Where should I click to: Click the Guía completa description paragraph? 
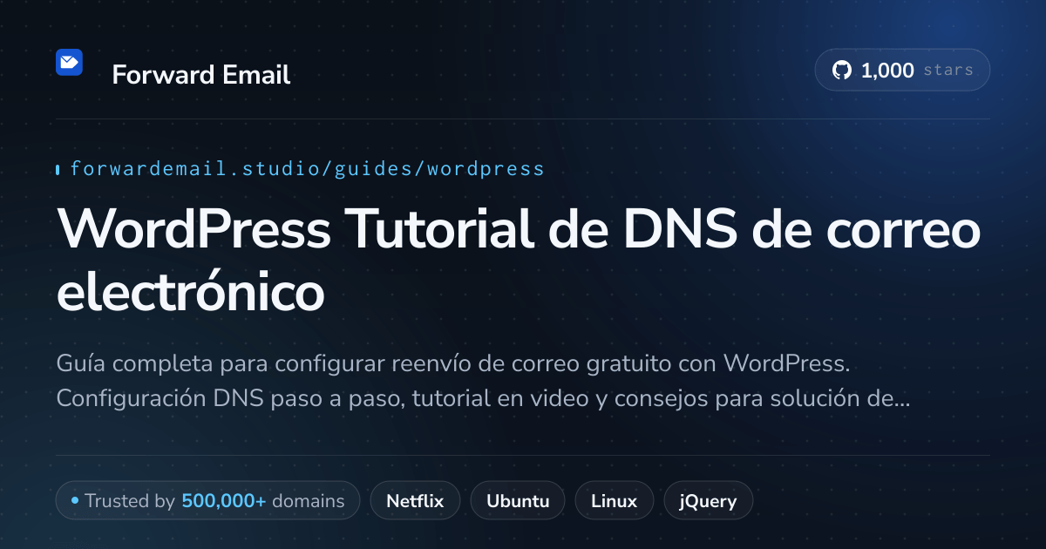(484, 380)
